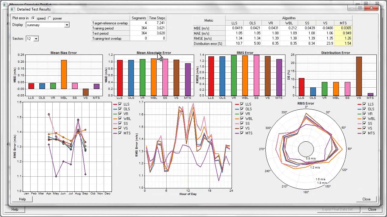Select the power radio button
Viewport: 387px width, 217px height.
[x=50, y=18]
